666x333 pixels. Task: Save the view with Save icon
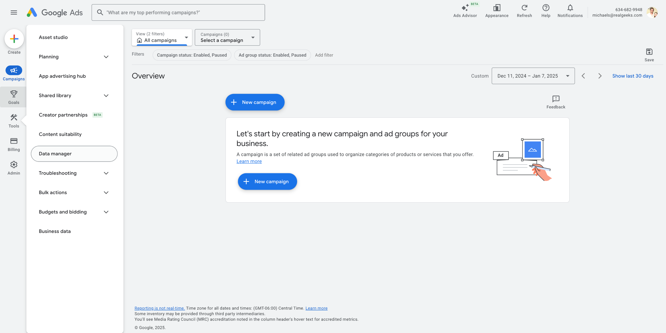pos(649,52)
